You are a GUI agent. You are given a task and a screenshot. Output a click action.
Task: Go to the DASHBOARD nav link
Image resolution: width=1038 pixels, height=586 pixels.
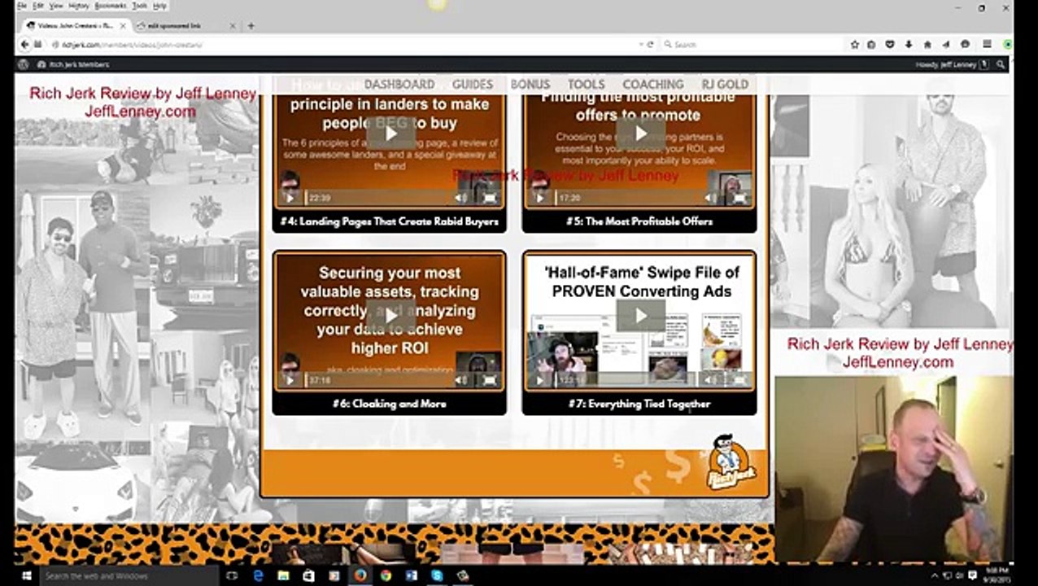tap(399, 84)
